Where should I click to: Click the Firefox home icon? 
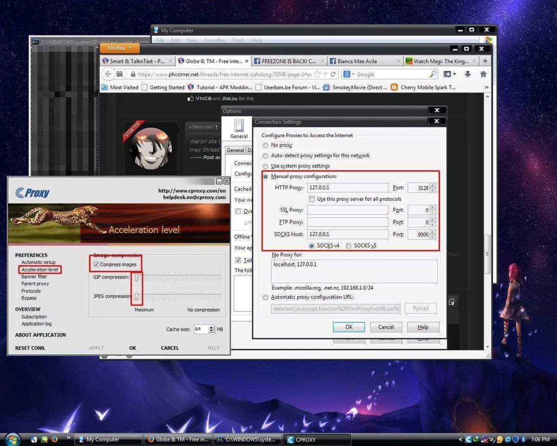[483, 74]
